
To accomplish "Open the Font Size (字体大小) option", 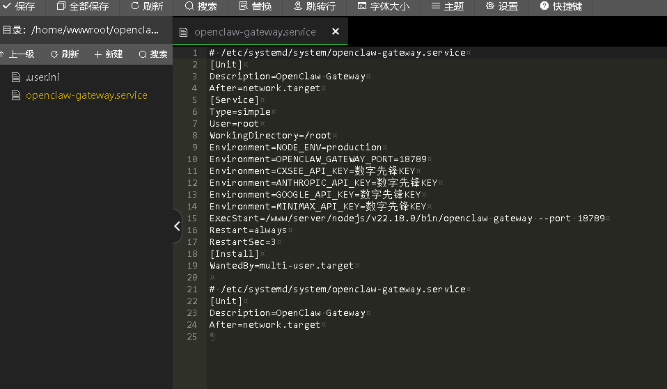I will (x=384, y=7).
